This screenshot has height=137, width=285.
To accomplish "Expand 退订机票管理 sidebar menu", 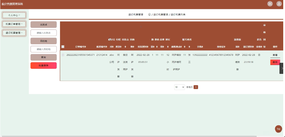I will click(x=14, y=33).
